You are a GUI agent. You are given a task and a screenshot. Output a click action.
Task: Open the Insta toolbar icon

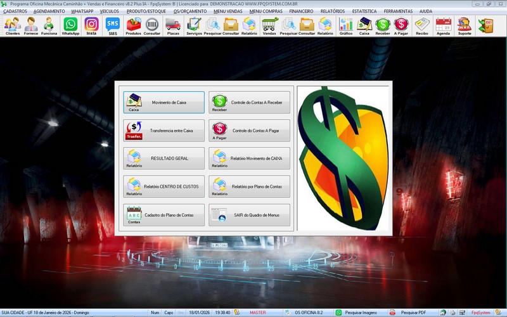[x=91, y=26]
